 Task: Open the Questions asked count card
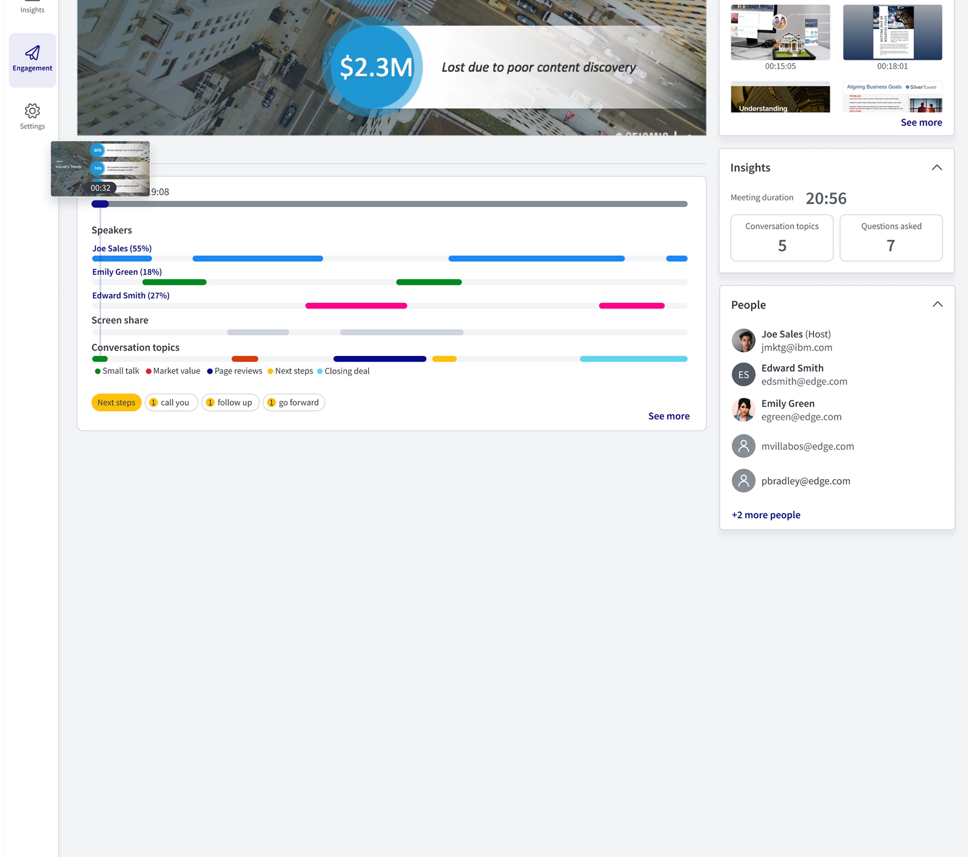pyautogui.click(x=891, y=238)
